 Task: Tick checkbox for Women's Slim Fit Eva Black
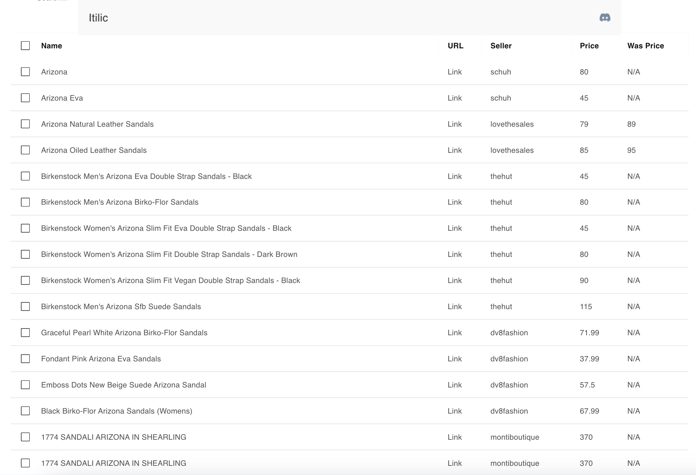click(x=25, y=228)
